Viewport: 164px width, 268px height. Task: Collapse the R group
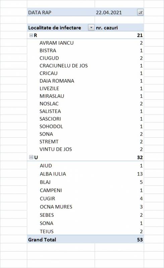pyautogui.click(x=31, y=36)
